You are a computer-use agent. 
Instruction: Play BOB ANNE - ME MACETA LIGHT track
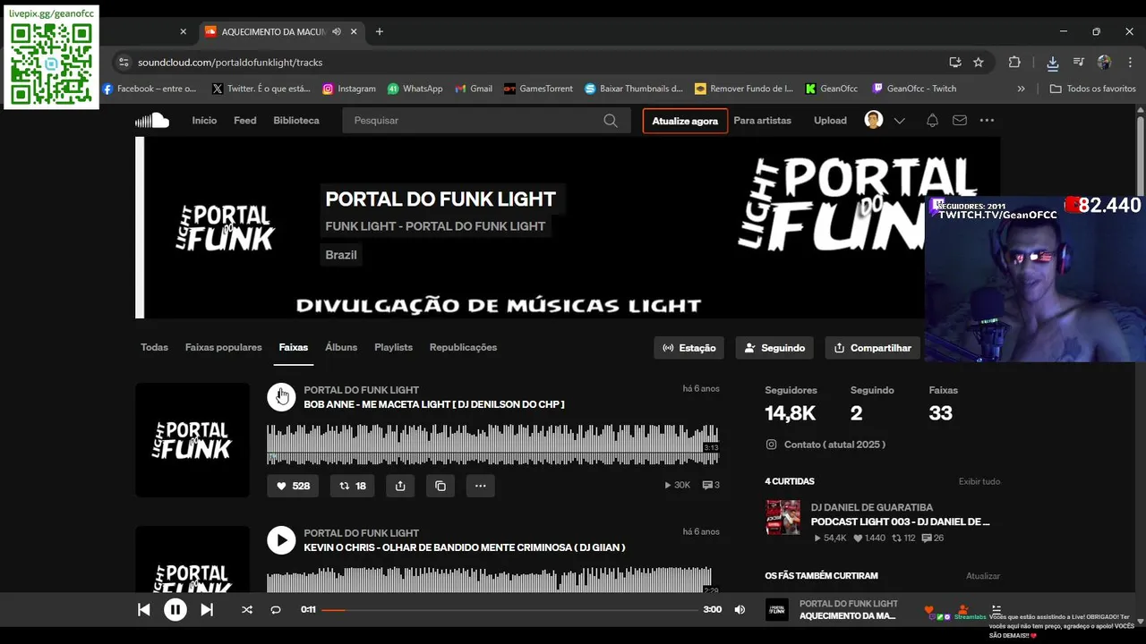[x=281, y=397]
